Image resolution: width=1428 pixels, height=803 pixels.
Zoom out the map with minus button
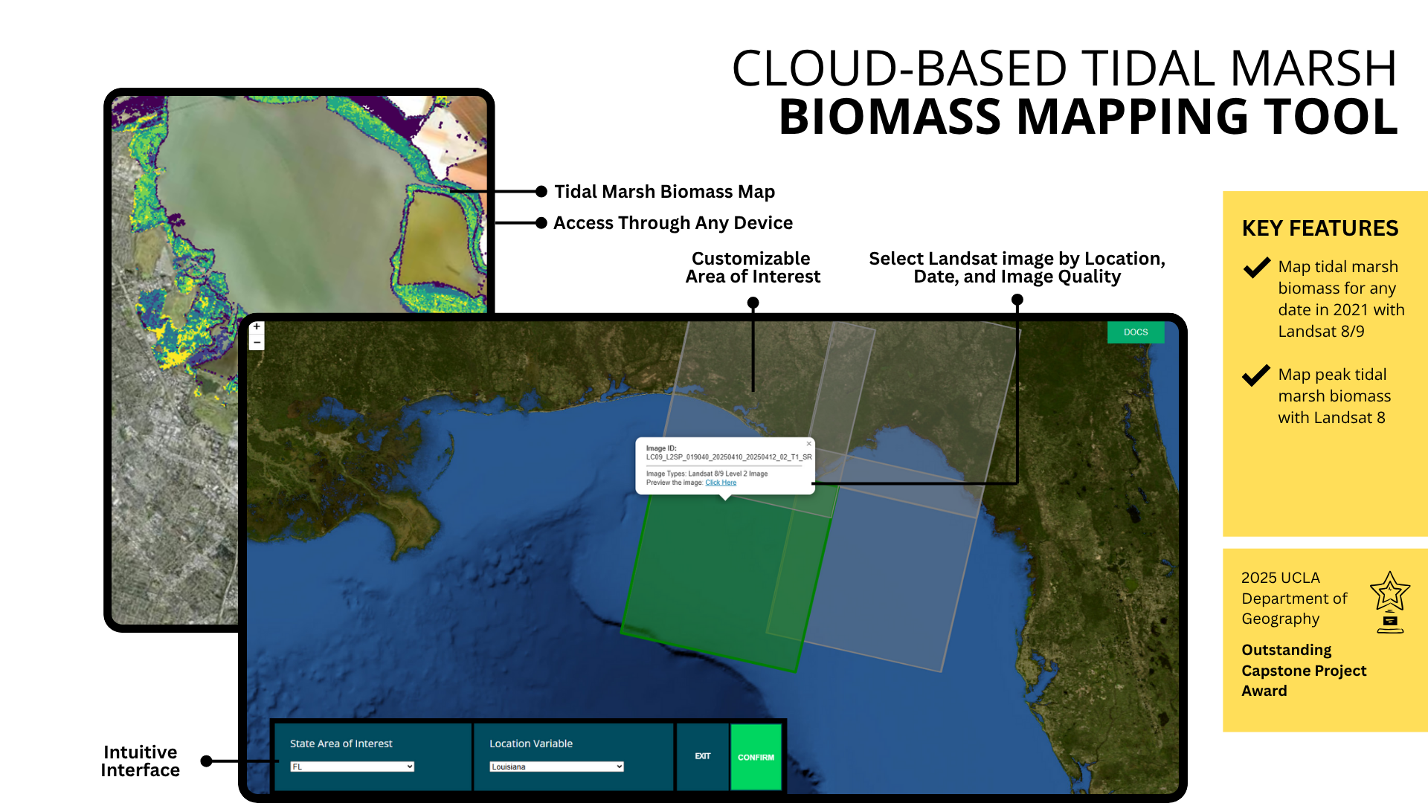[x=257, y=343]
